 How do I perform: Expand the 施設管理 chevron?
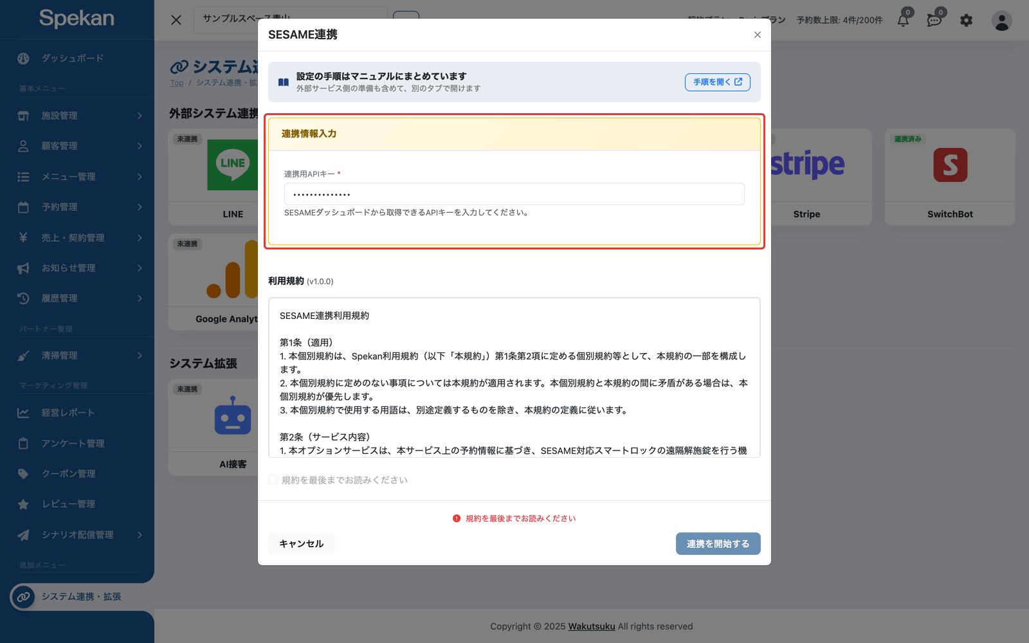[x=140, y=116]
